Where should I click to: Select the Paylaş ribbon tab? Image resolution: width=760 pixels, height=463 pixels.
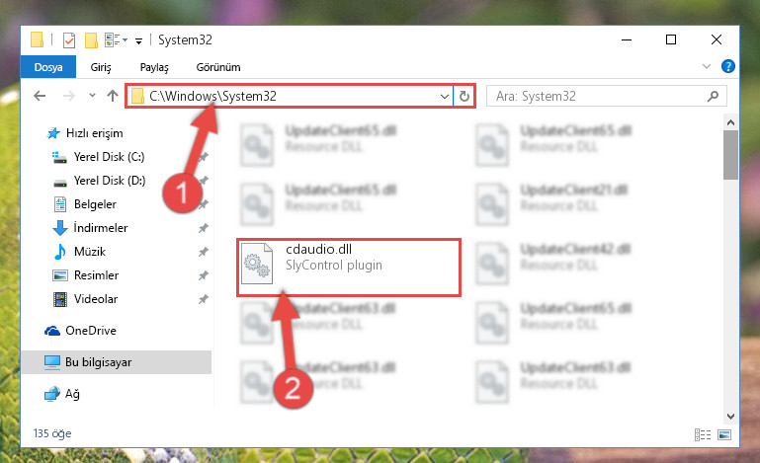pos(154,67)
